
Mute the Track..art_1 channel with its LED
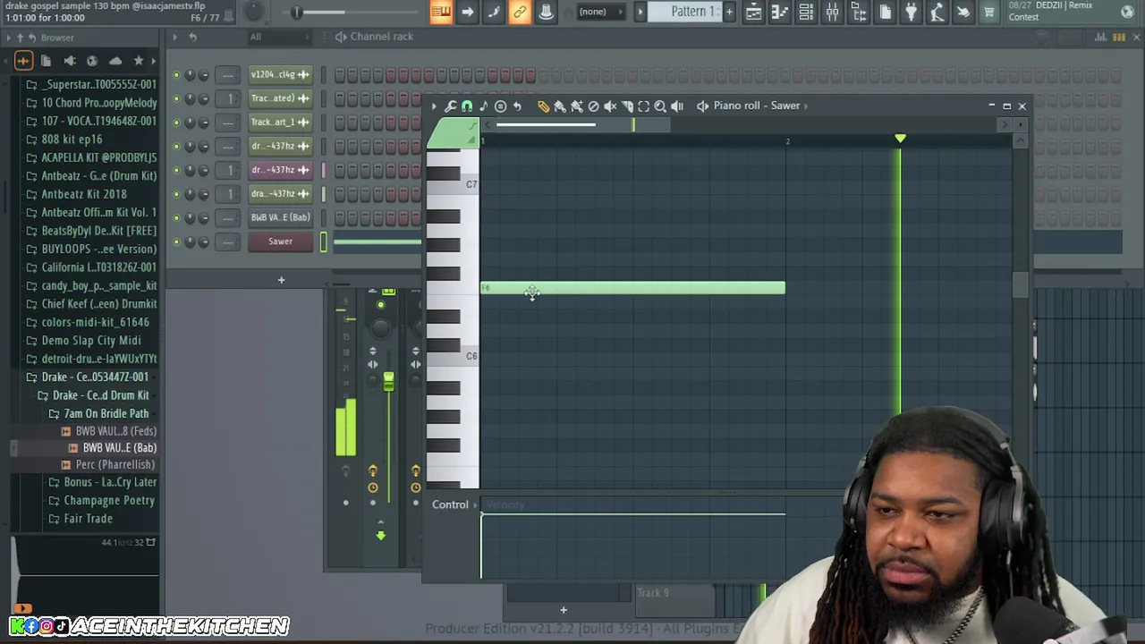pyautogui.click(x=176, y=123)
